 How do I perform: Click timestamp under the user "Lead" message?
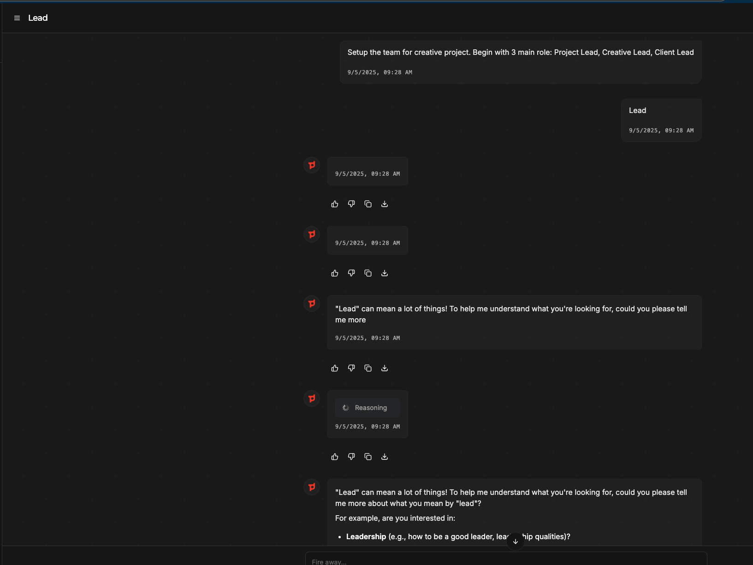point(661,131)
